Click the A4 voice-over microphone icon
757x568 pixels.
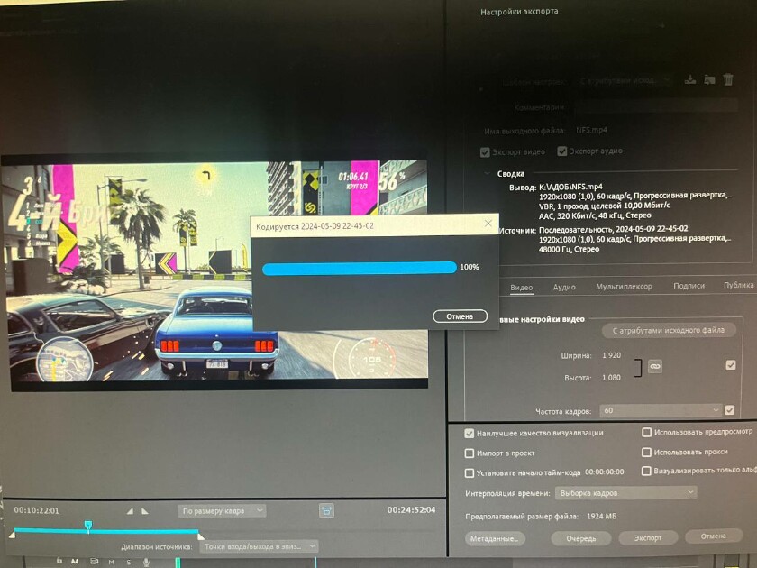pyautogui.click(x=146, y=563)
